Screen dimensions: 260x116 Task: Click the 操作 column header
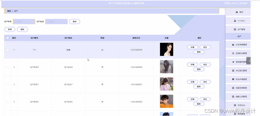[x=199, y=38]
